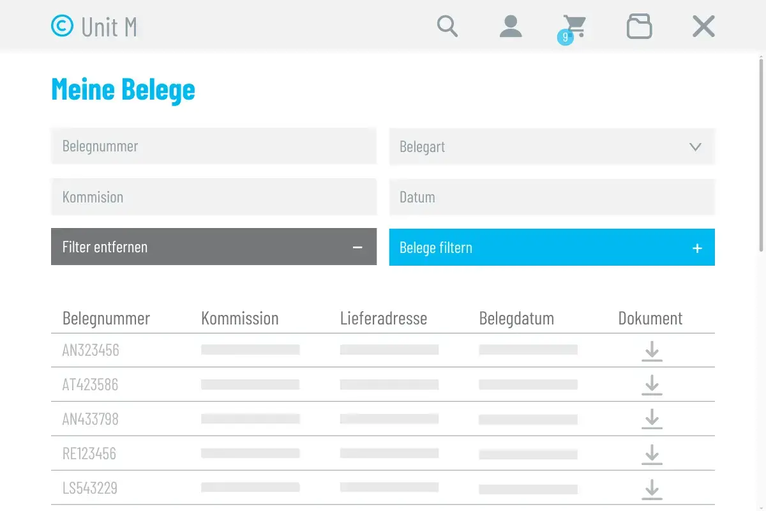Click the vertical page scrollbar
Image resolution: width=766 pixels, height=511 pixels.
click(x=762, y=153)
